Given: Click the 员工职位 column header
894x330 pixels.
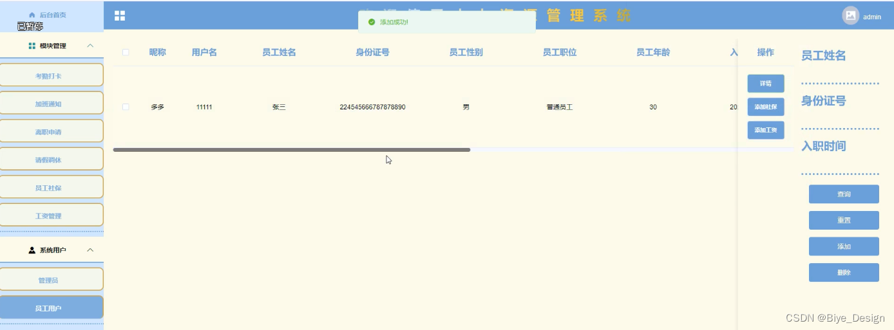Looking at the screenshot, I should pos(560,52).
